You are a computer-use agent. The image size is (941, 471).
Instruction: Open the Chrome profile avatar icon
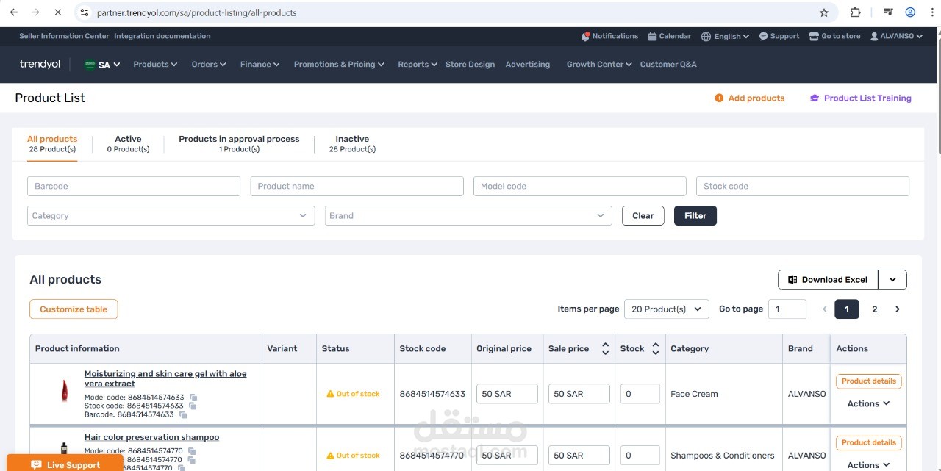910,12
